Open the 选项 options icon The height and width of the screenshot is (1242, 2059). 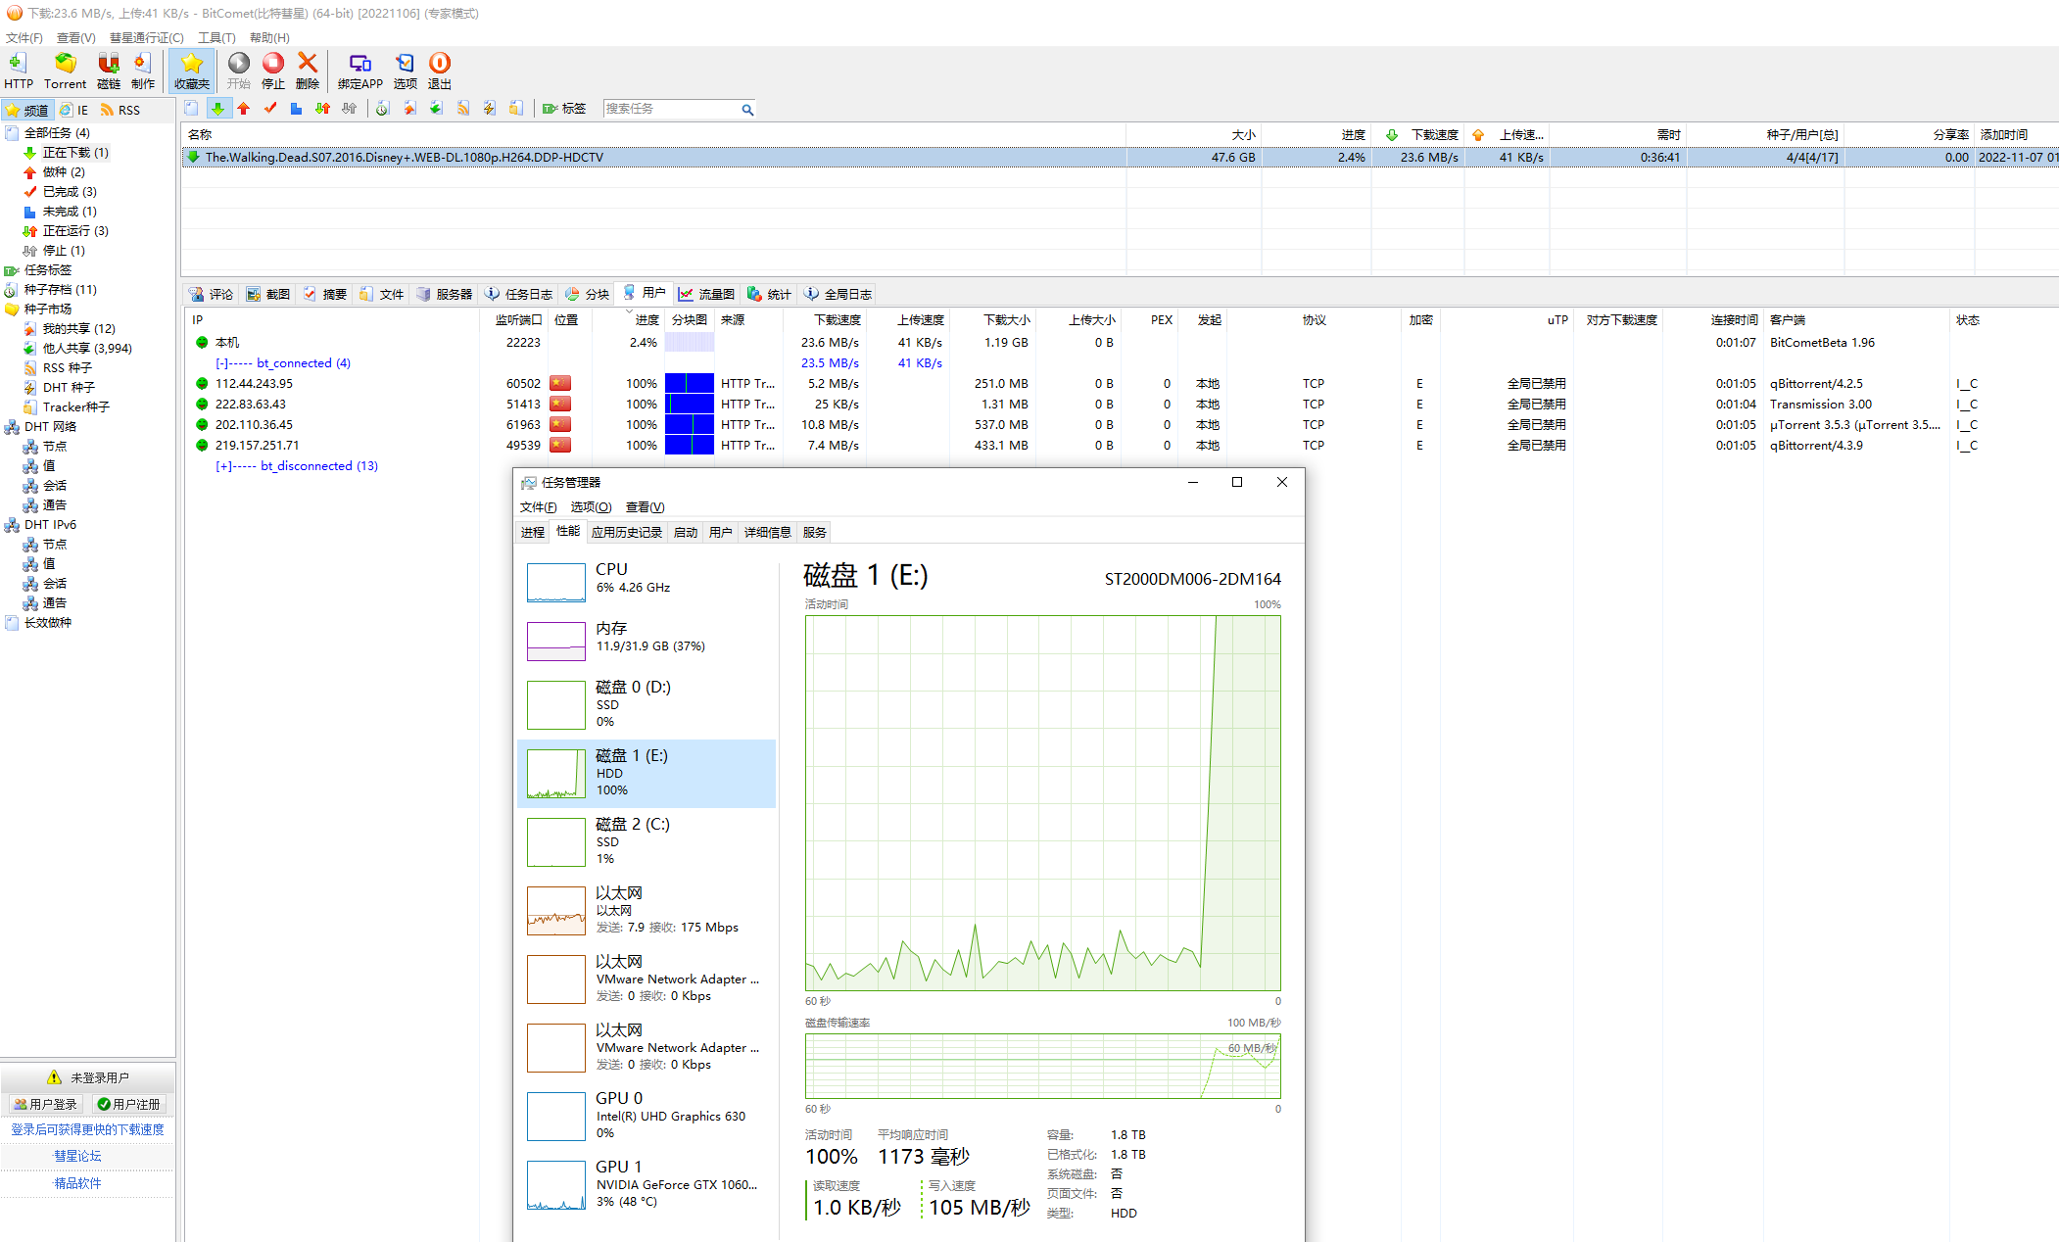[406, 71]
